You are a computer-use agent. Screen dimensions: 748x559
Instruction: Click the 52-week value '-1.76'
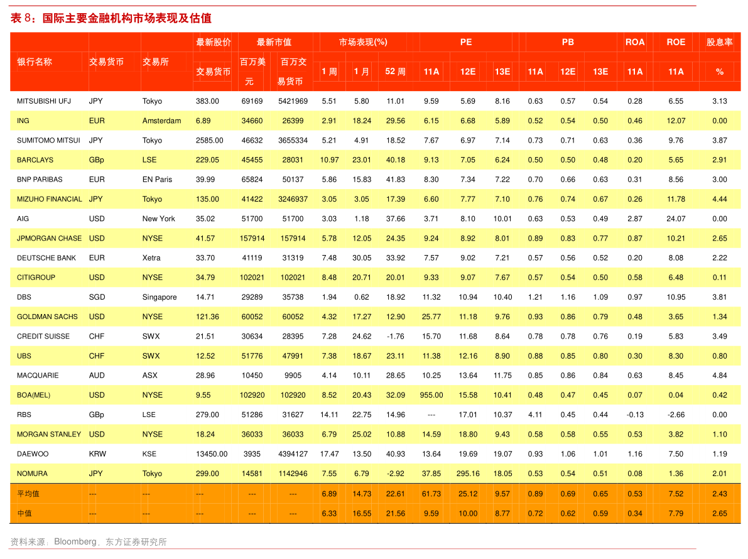[396, 336]
